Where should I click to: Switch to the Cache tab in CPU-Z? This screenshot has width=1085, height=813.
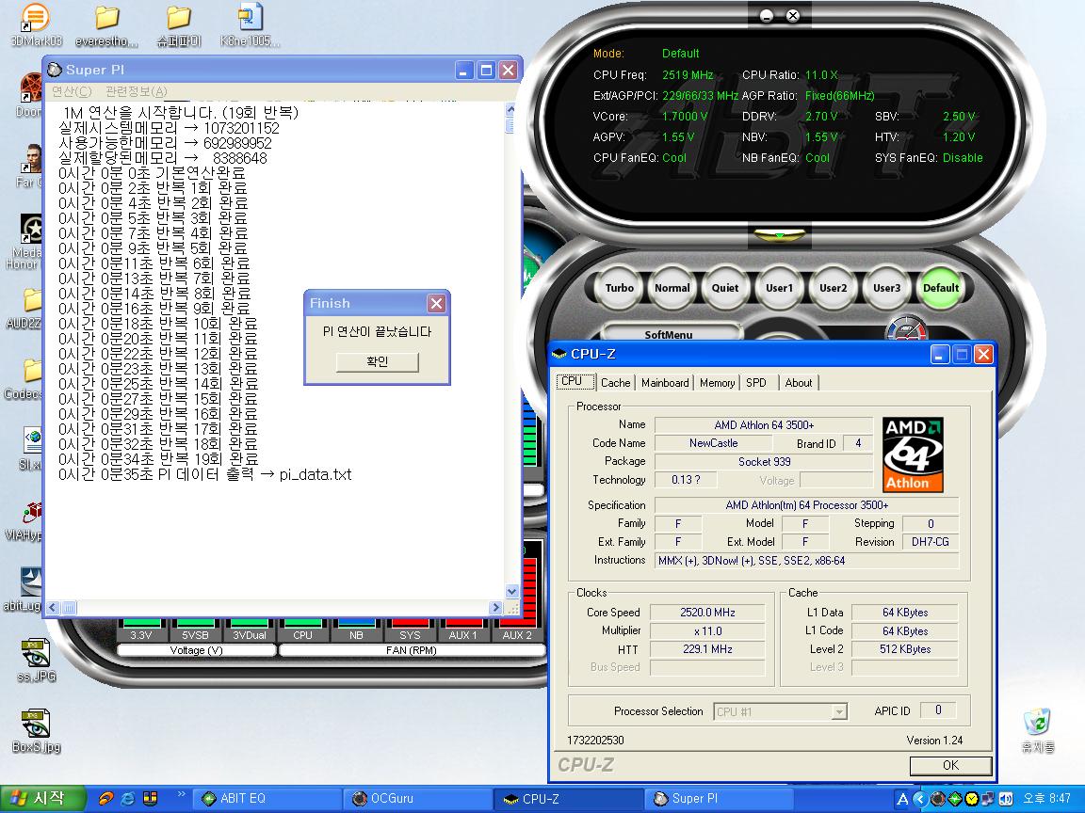pos(615,382)
